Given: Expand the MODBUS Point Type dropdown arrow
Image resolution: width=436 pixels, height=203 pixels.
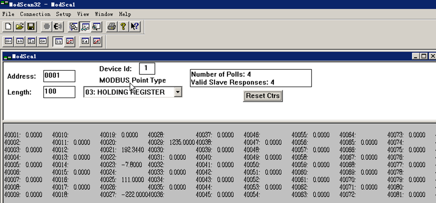Looking at the screenshot, I should [x=178, y=92].
